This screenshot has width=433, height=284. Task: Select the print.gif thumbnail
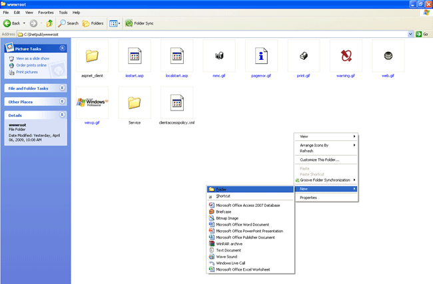coord(304,56)
